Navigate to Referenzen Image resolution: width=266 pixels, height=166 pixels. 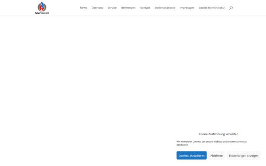128,8
